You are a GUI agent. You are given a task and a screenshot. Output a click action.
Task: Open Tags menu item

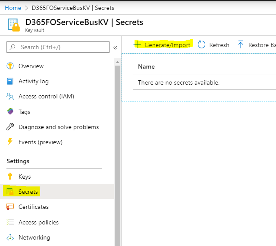click(25, 112)
